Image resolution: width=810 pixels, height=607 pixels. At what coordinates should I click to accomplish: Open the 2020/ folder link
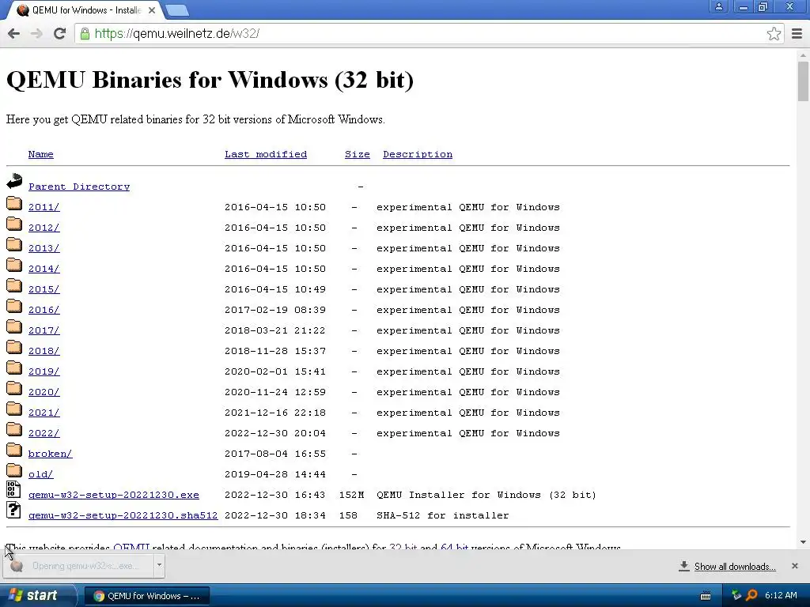click(x=44, y=392)
